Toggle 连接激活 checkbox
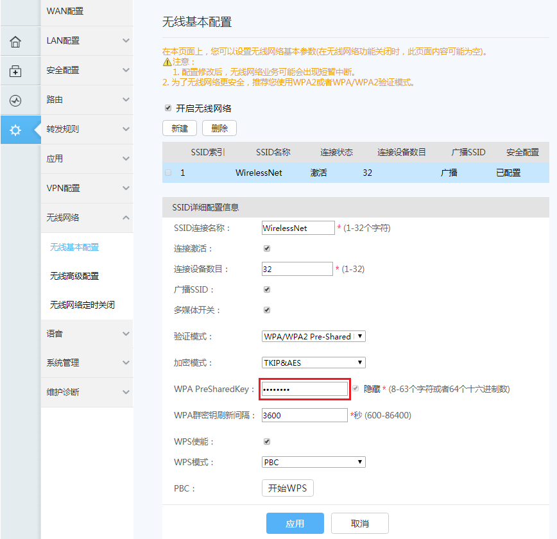Image resolution: width=557 pixels, height=539 pixels. (267, 248)
